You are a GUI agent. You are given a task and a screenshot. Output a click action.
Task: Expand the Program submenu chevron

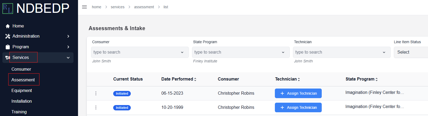(x=68, y=47)
